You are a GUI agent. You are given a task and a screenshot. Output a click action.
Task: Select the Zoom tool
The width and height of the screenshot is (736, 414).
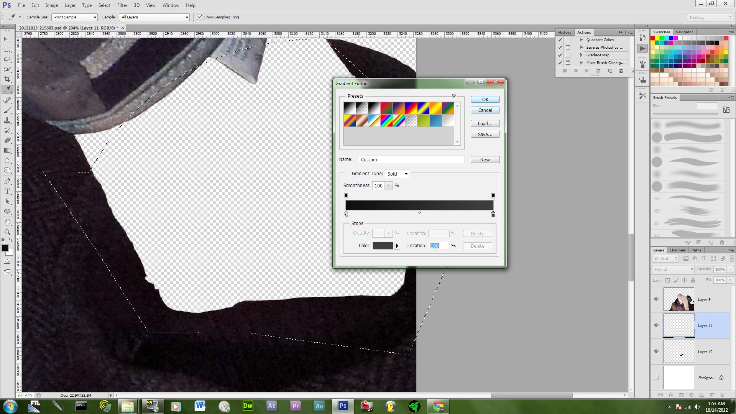click(7, 232)
